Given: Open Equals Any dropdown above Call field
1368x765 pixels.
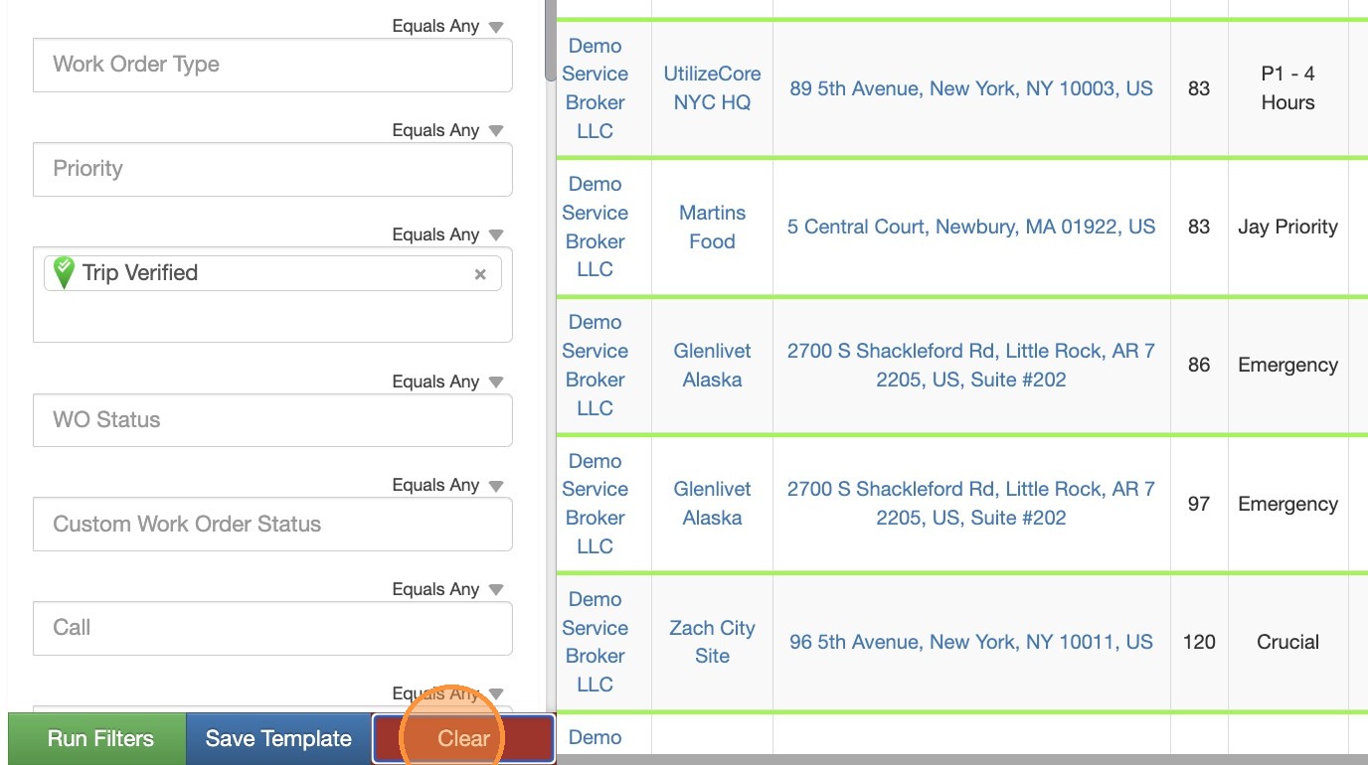Looking at the screenshot, I should coord(447,589).
